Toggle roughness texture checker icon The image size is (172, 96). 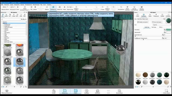[163, 35]
